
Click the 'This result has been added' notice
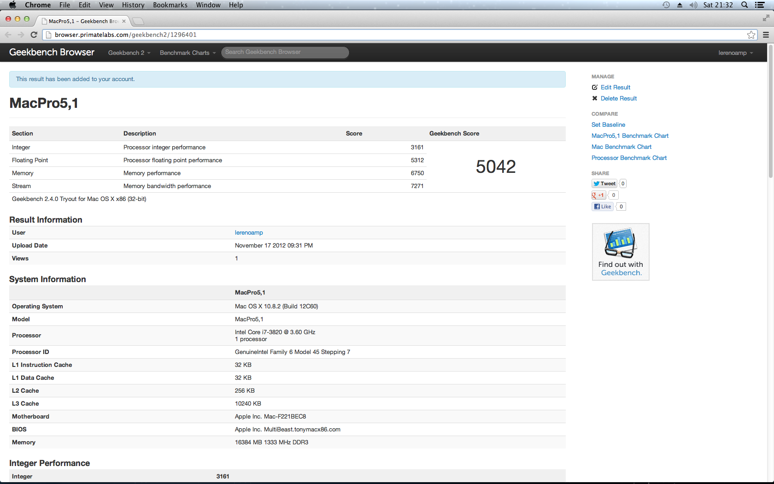click(287, 79)
